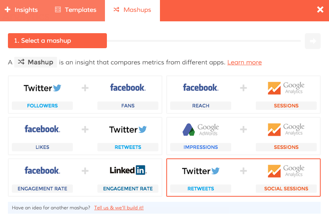Close the mashup dialog with the X

click(x=320, y=10)
